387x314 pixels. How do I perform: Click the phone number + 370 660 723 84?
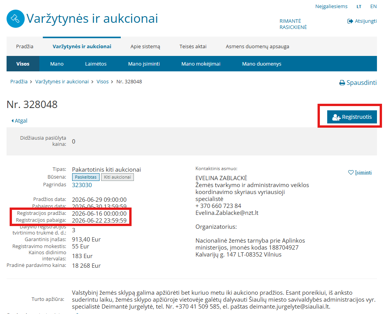click(x=218, y=206)
